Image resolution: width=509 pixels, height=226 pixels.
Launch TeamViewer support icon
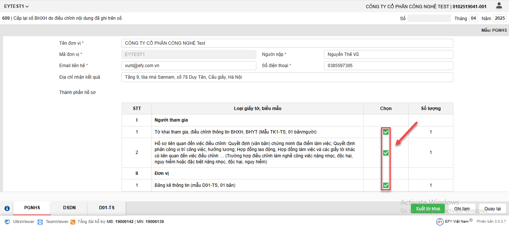point(40,222)
